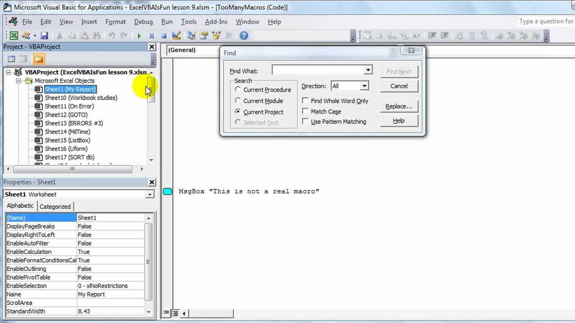
Task: Open the (General) object dropdown in code window
Action: [193, 50]
